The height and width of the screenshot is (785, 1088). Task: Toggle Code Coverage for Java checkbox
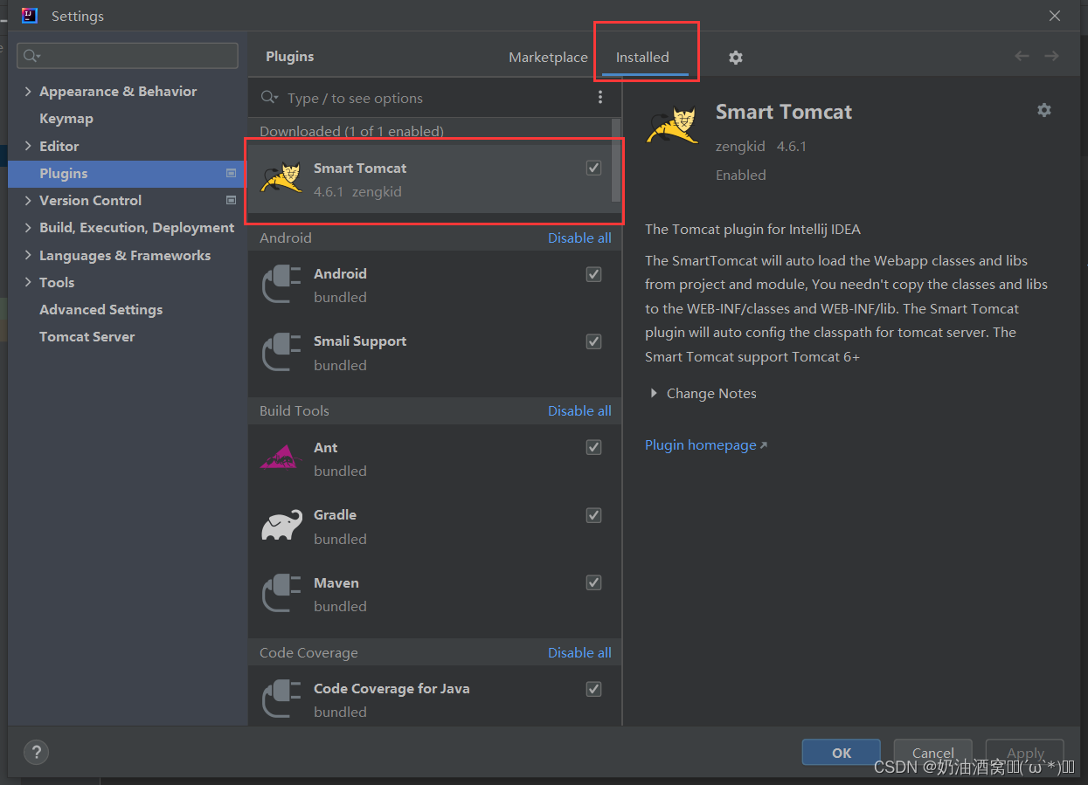coord(593,689)
